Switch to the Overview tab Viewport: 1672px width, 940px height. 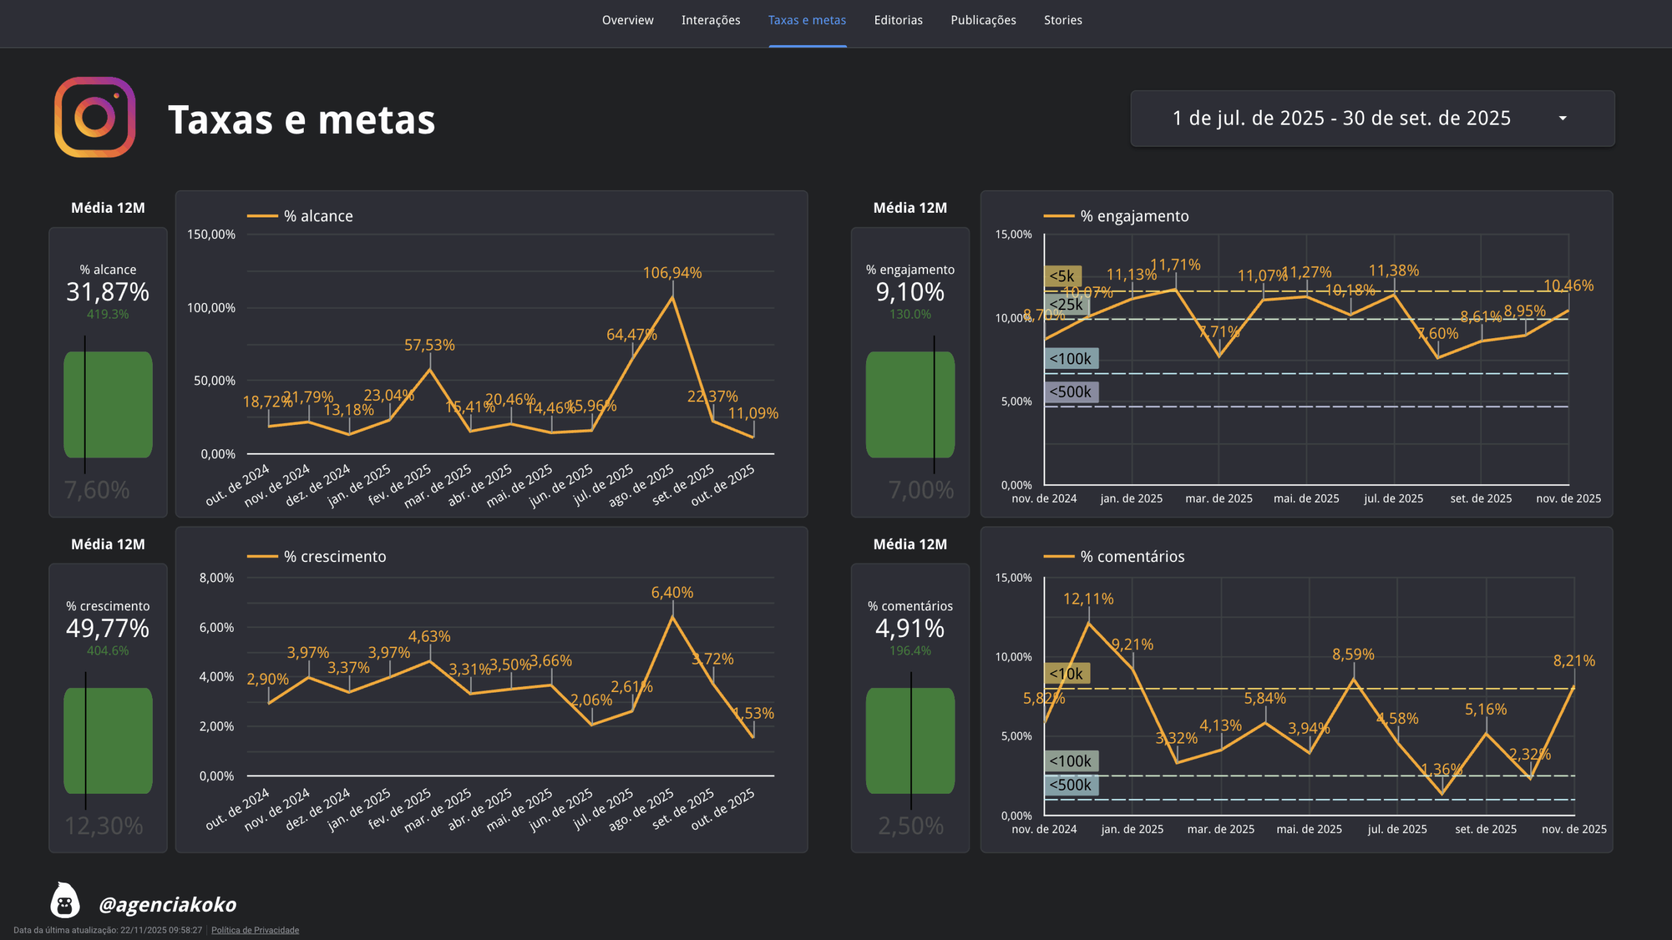click(627, 20)
